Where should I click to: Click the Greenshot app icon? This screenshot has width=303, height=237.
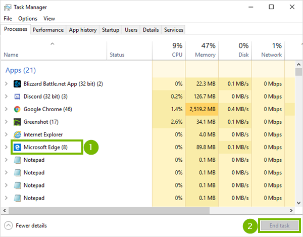[x=17, y=122]
